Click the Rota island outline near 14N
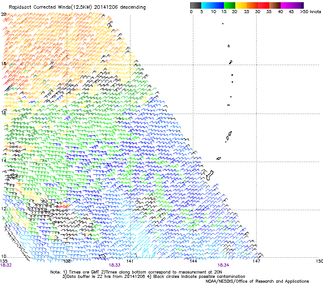 click(219, 159)
